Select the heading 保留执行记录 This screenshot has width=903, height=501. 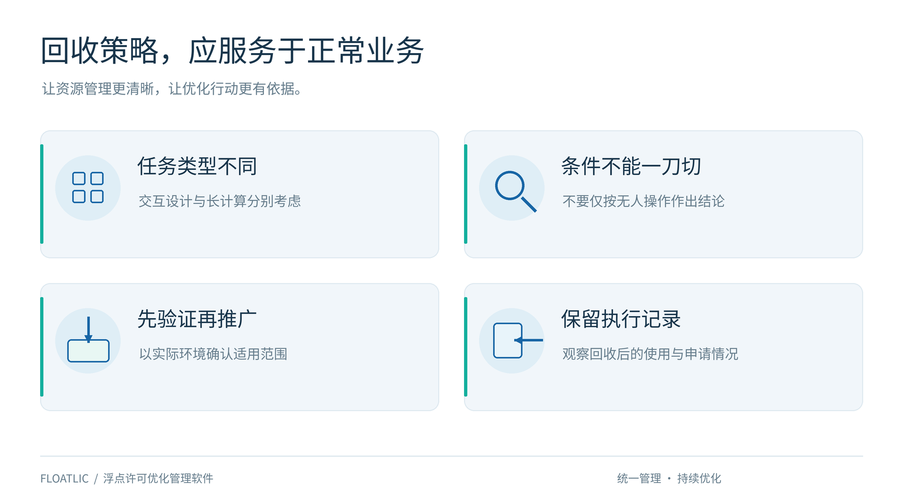(621, 319)
